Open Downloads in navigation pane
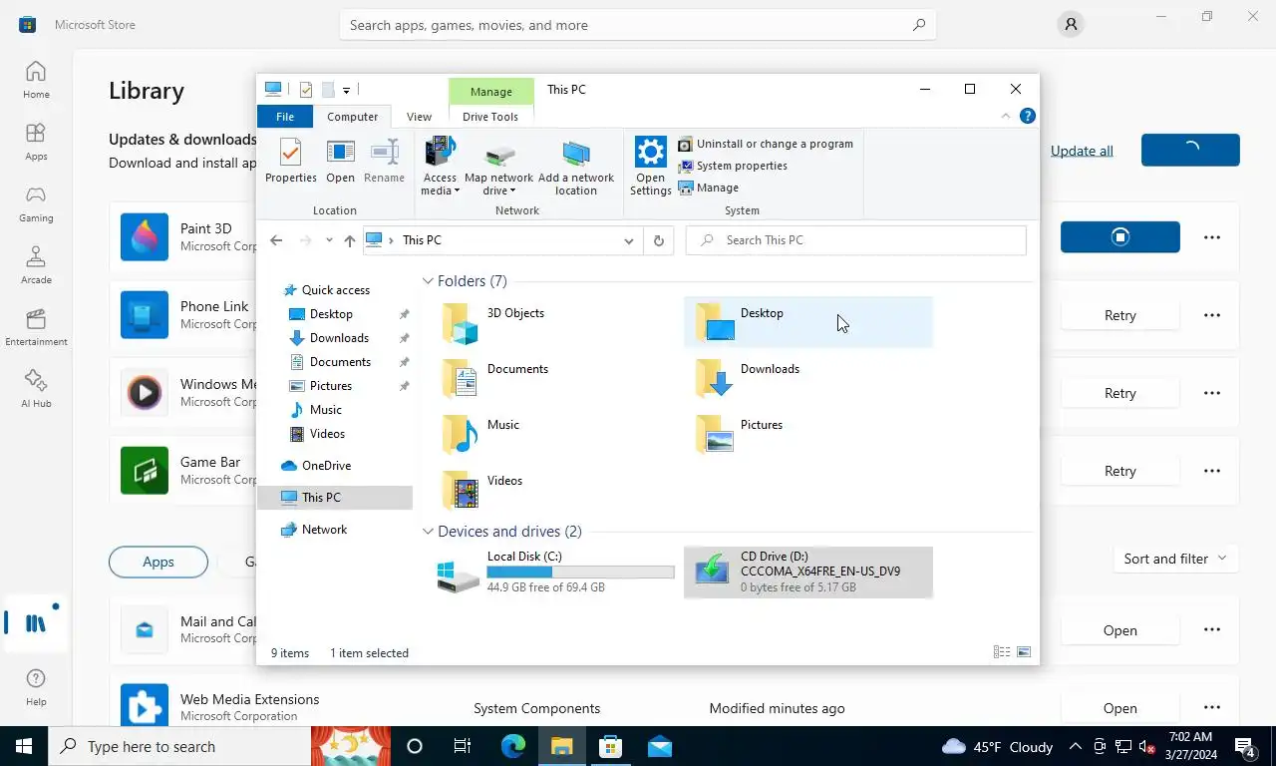Image resolution: width=1276 pixels, height=766 pixels. tap(339, 338)
